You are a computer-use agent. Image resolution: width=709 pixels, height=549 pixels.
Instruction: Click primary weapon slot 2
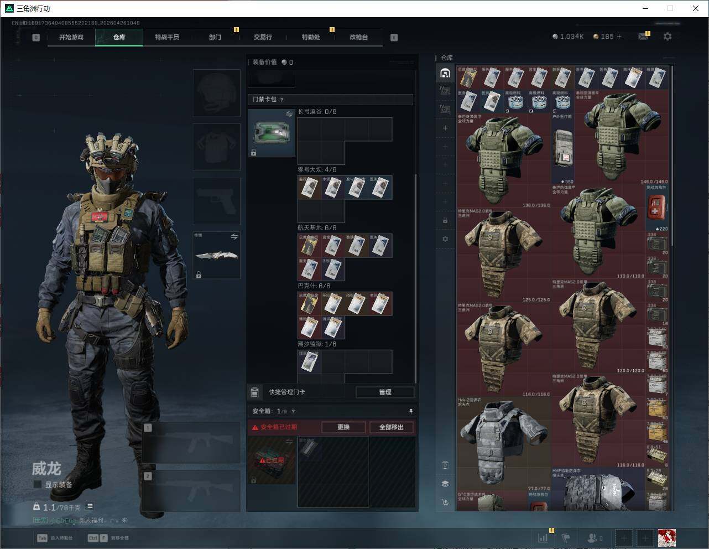pyautogui.click(x=191, y=491)
